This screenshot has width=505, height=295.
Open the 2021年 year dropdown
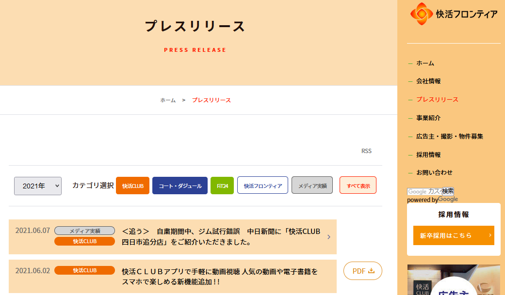tap(38, 186)
